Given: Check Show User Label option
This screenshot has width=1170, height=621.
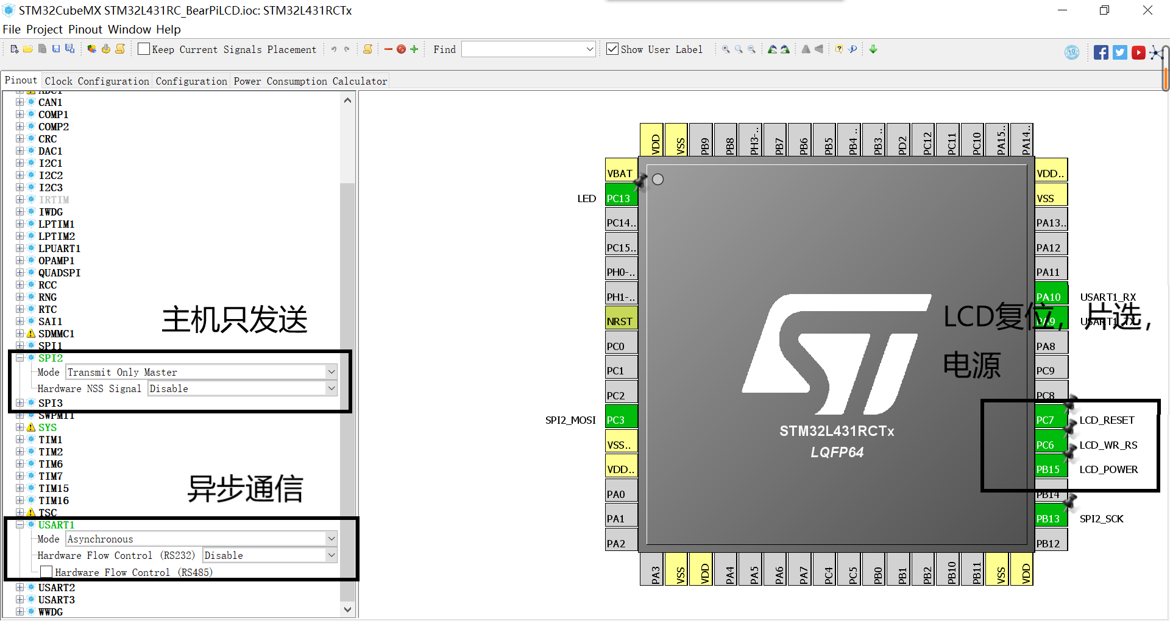Looking at the screenshot, I should (x=612, y=49).
